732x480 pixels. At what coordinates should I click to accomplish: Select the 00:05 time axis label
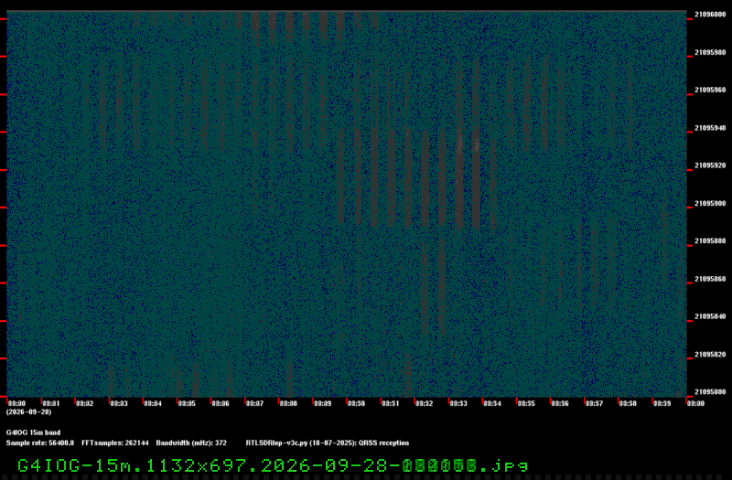[x=187, y=403]
